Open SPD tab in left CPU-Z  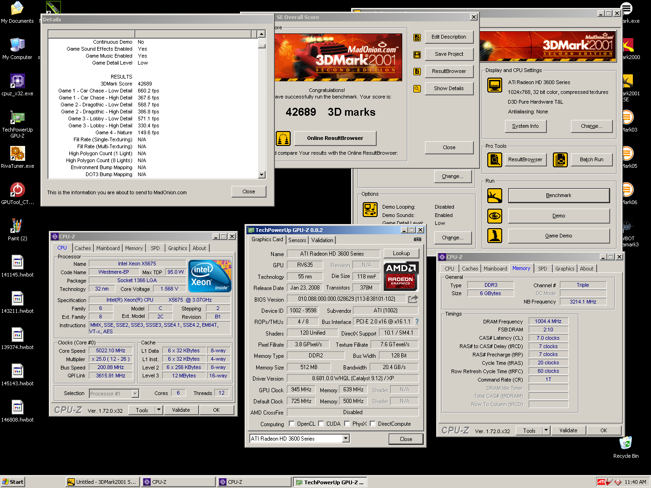point(155,248)
